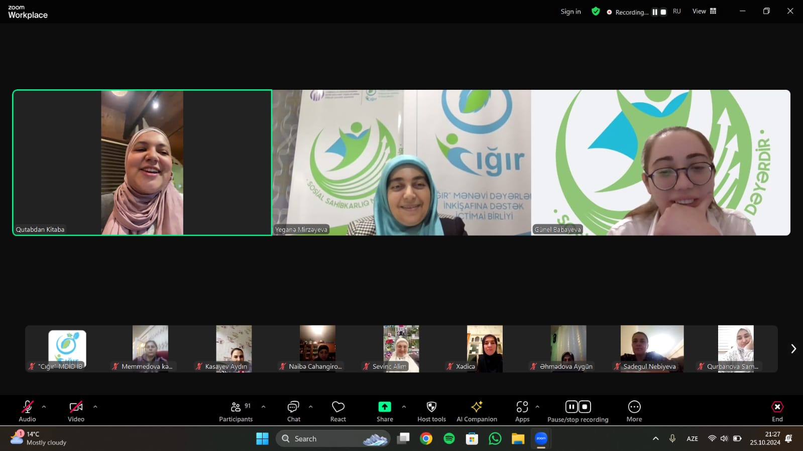Viewport: 803px width, 451px height.
Task: Select "Çığır" MDİD İB thumbnail
Action: pos(67,349)
